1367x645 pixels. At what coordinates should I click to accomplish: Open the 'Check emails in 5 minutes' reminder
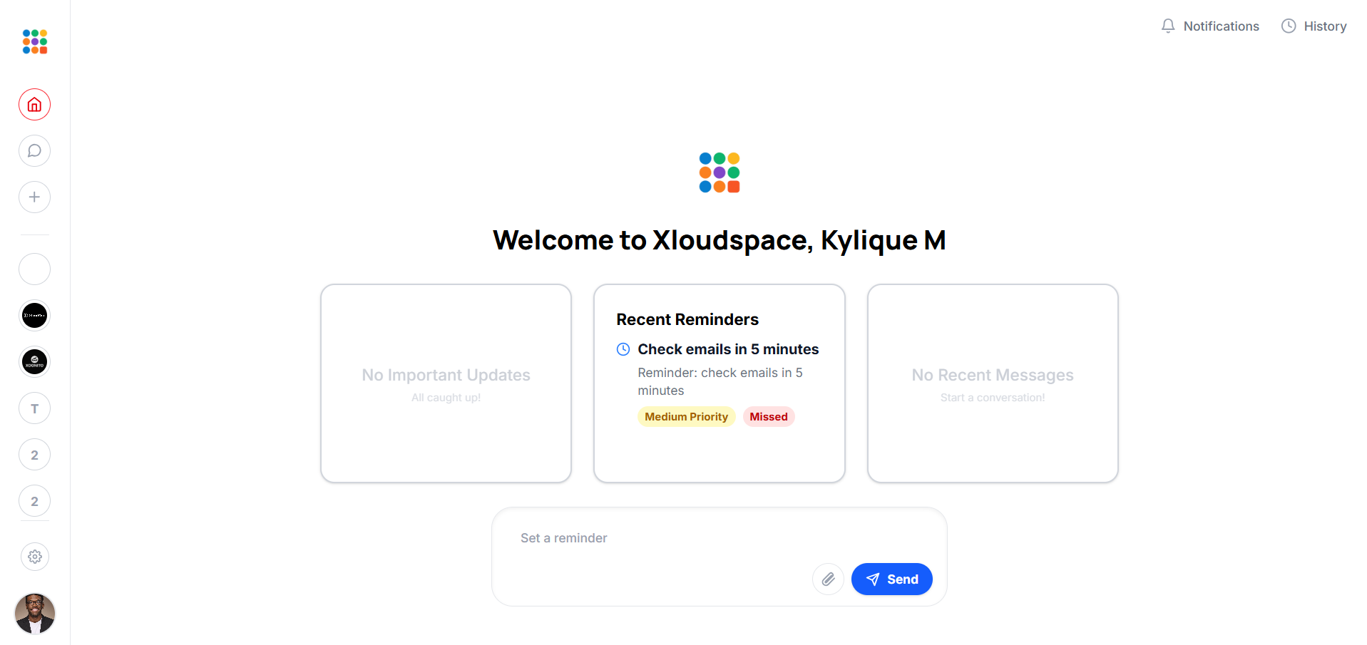[728, 349]
